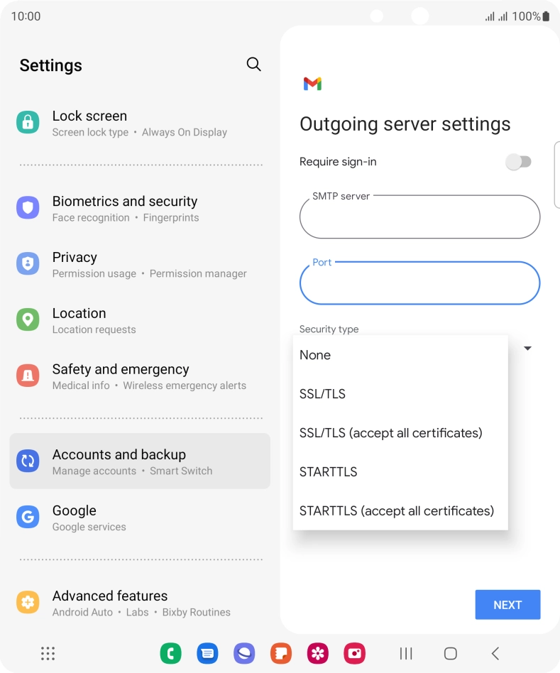The height and width of the screenshot is (673, 560).
Task: Choose the plain STARTTLS option
Action: pyautogui.click(x=329, y=471)
